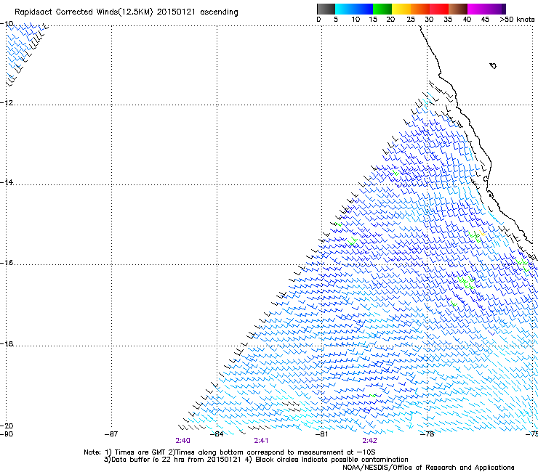Click the 2:40 time marker
Viewport: 538px width, 472px height.
(x=183, y=441)
